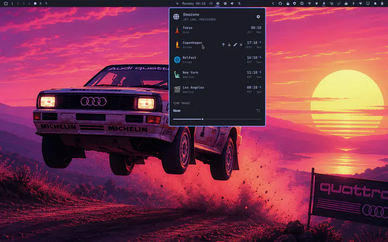Click the shield icon in the tray
Screen dimensions: 388x242
[x=294, y=3]
